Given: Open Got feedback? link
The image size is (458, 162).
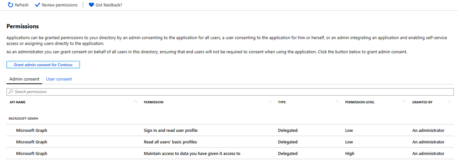Looking at the screenshot, I should pos(106,5).
